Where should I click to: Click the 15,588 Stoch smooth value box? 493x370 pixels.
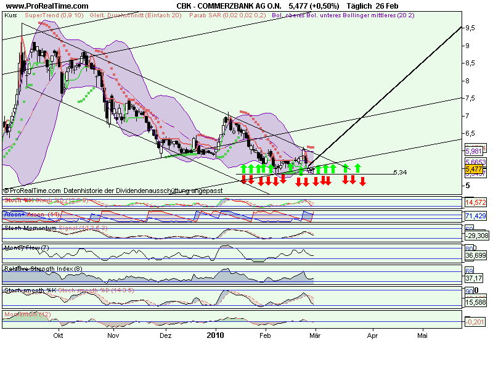pyautogui.click(x=475, y=303)
